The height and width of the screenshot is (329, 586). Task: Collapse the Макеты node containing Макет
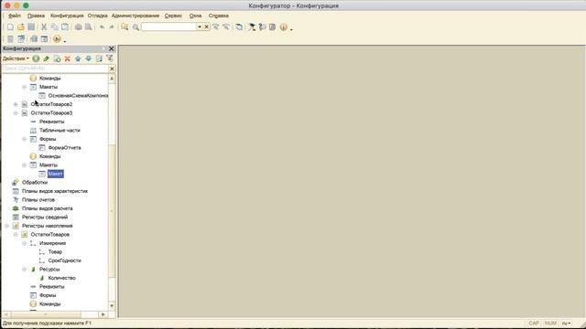(25, 165)
